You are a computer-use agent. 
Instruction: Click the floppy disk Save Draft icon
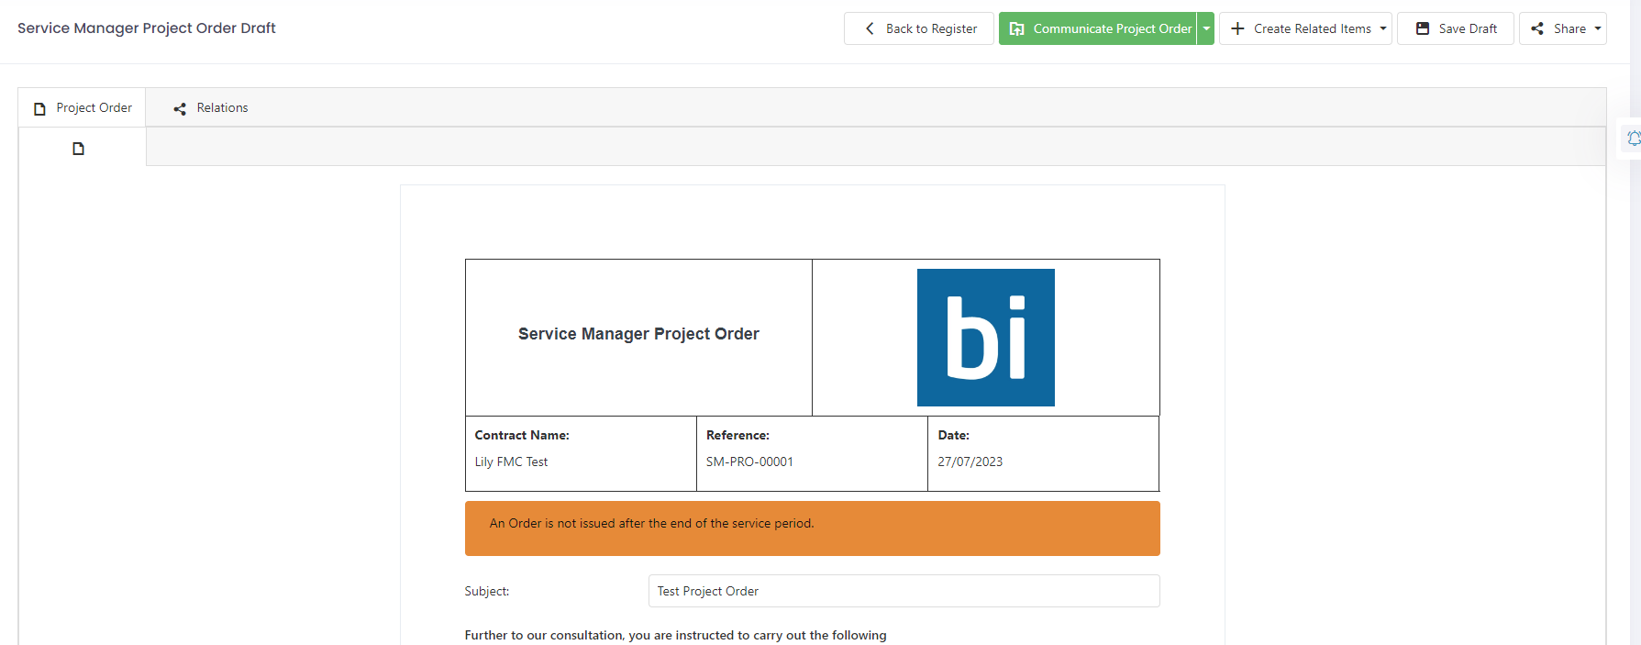(x=1423, y=28)
